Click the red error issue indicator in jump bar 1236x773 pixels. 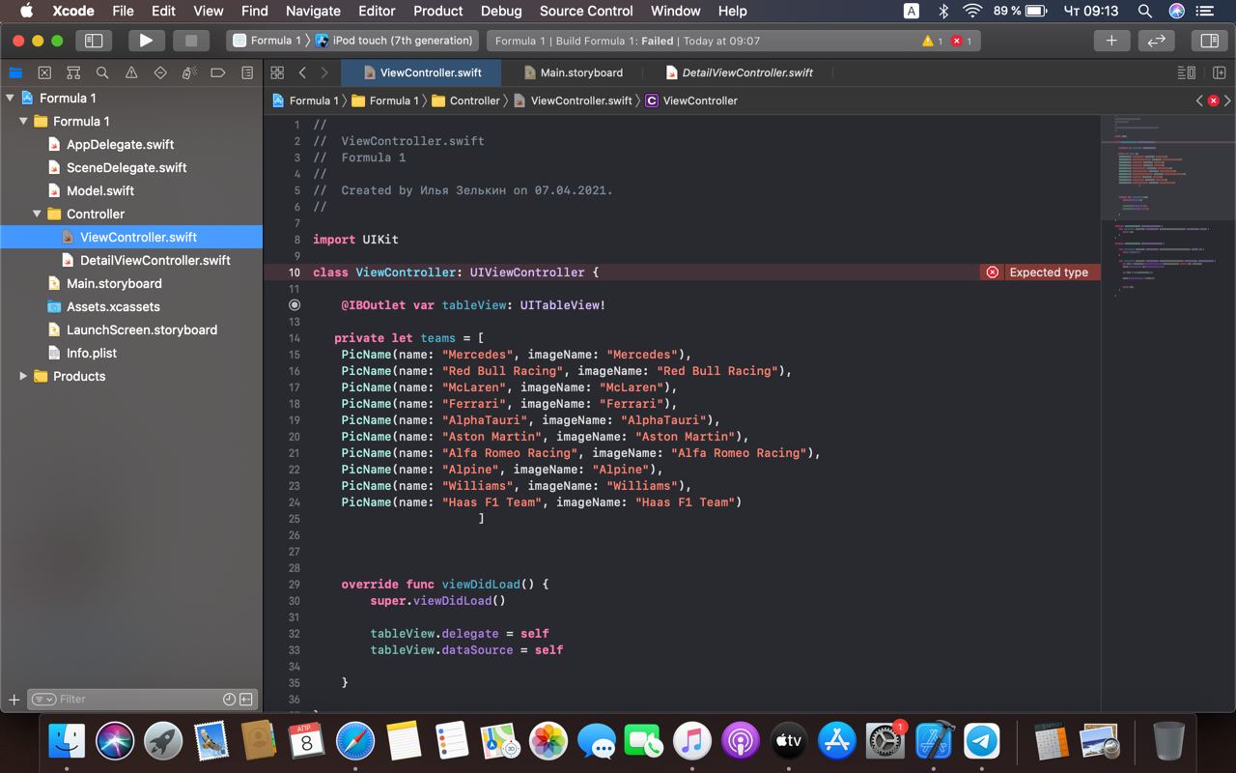click(1214, 100)
